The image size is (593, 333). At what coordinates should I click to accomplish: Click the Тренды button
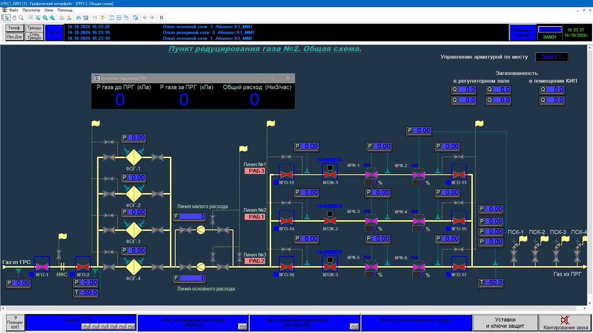[x=34, y=28]
